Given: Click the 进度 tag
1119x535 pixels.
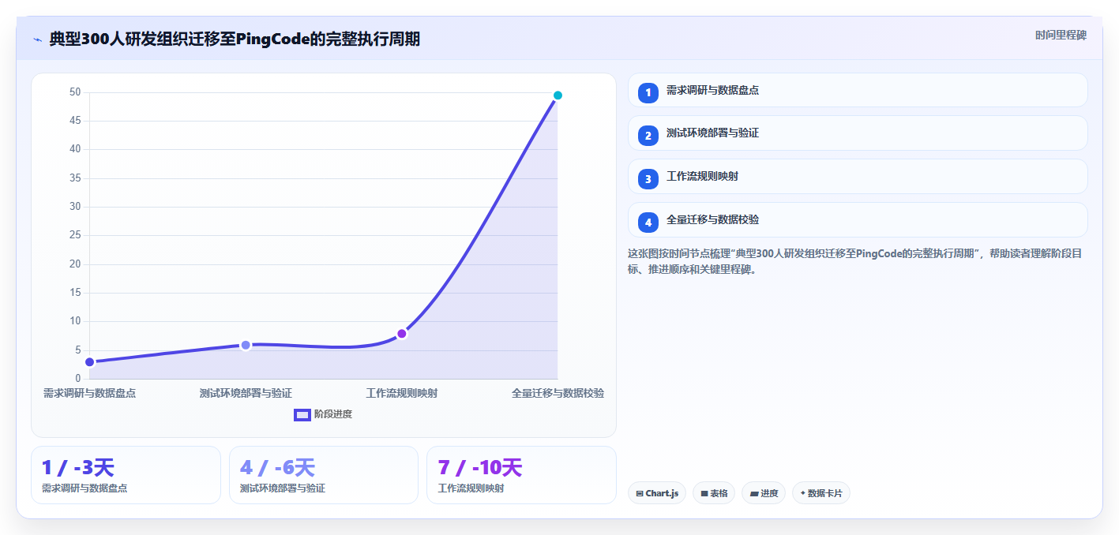Looking at the screenshot, I should pos(764,493).
